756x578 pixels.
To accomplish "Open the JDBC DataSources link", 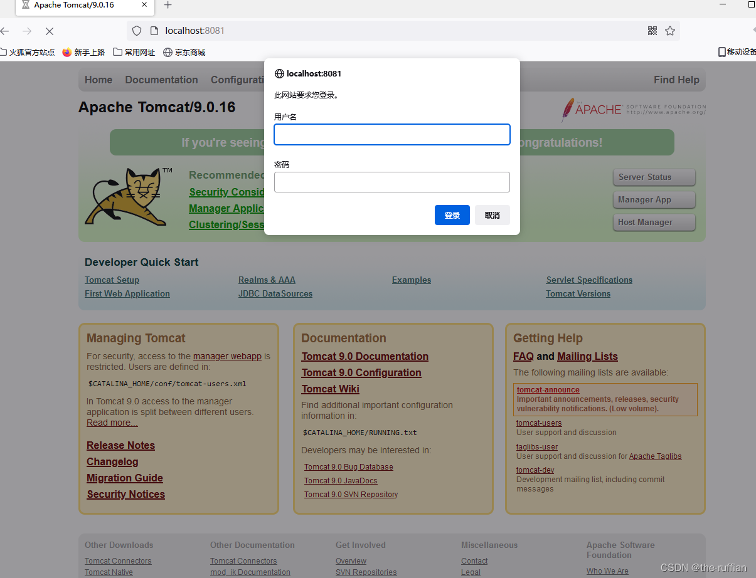I will pyautogui.click(x=275, y=293).
